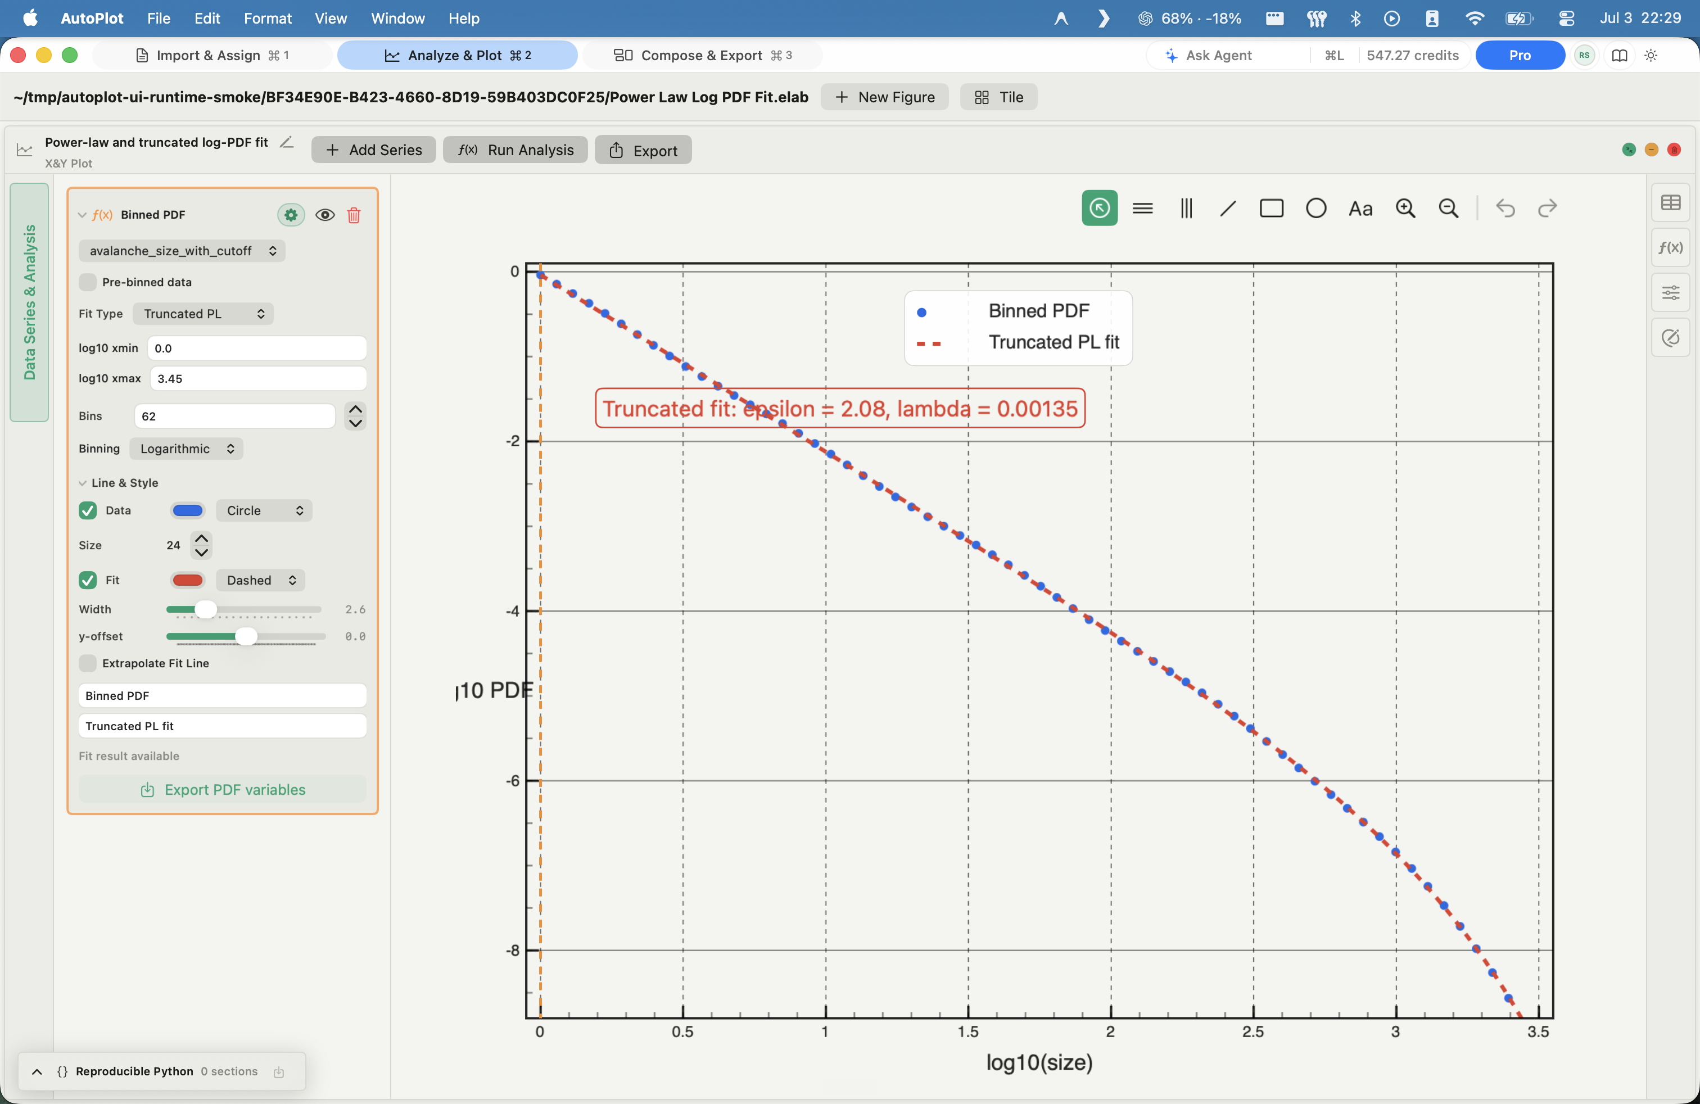Open Data Series & Analysis side tab
This screenshot has height=1104, width=1700.
pyautogui.click(x=29, y=302)
